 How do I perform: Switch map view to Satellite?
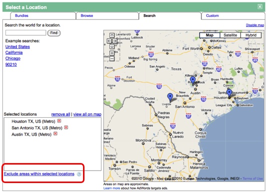tap(230, 35)
